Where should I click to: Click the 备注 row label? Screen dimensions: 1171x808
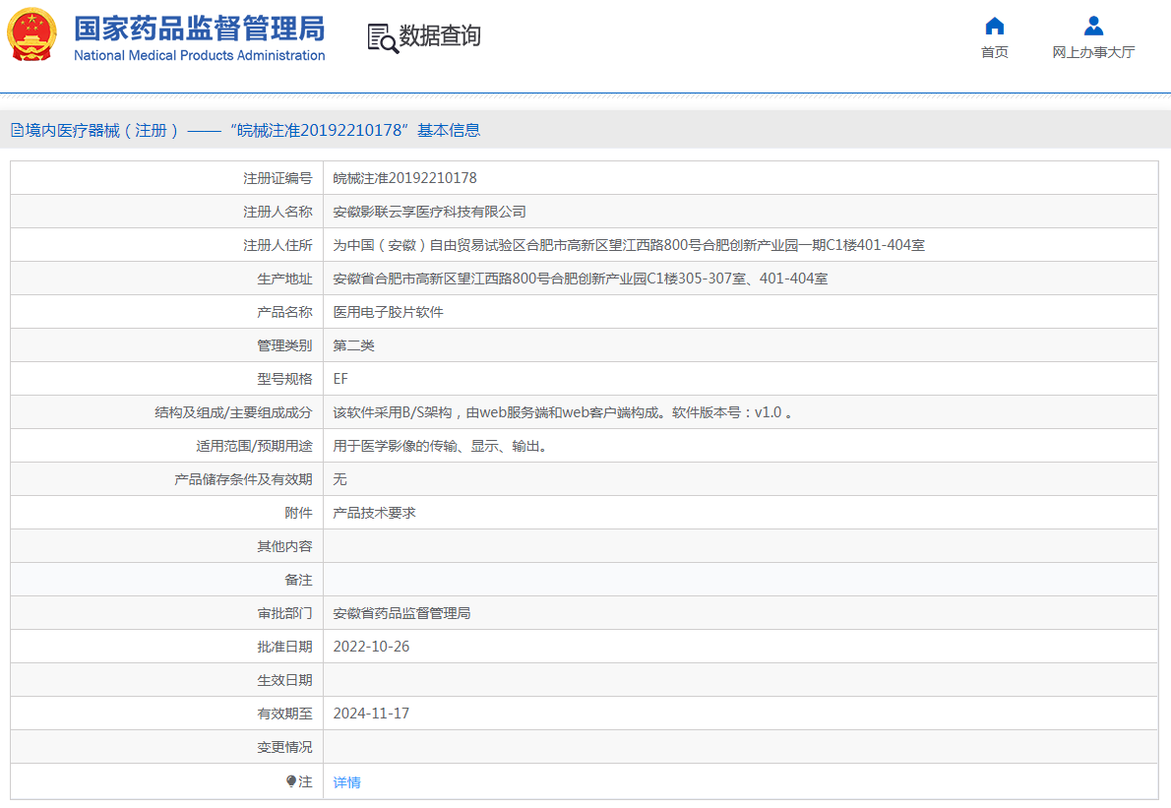(x=299, y=580)
